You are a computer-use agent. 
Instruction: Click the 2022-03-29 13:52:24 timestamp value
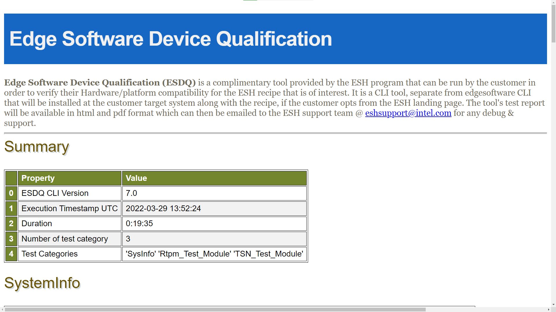pos(163,209)
